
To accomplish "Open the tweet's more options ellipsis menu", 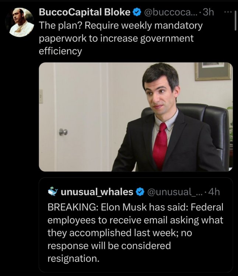I will [x=228, y=12].
